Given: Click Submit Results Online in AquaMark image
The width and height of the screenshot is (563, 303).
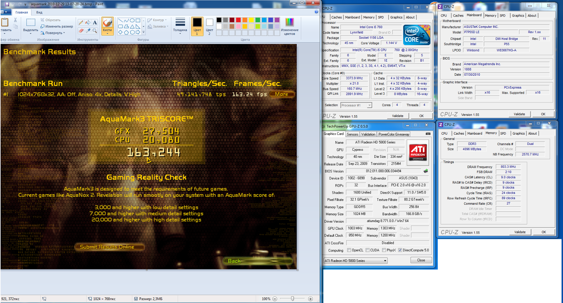Looking at the screenshot, I should (109, 247).
